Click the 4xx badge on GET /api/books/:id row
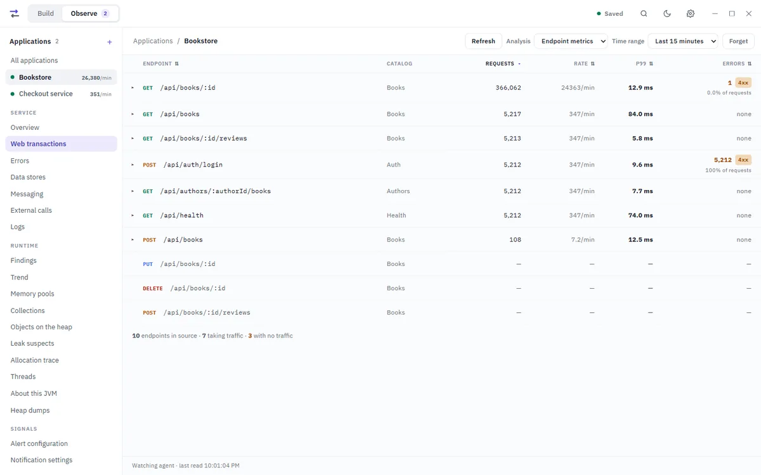This screenshot has height=475, width=761. (743, 83)
